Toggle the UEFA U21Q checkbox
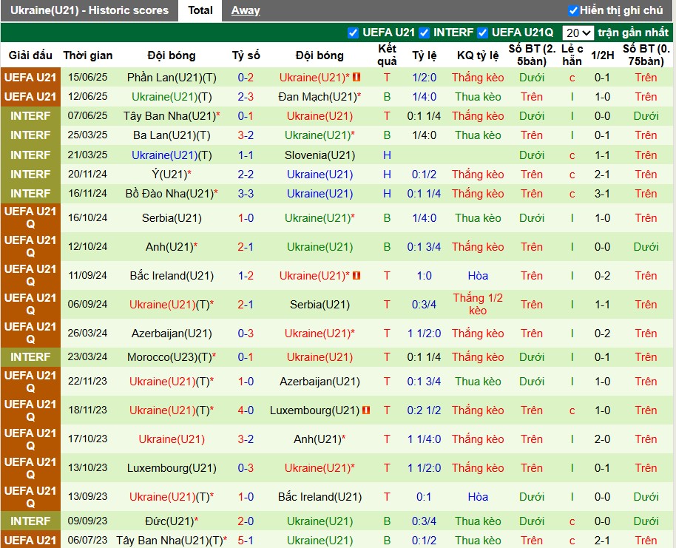The image size is (676, 548). coord(482,33)
